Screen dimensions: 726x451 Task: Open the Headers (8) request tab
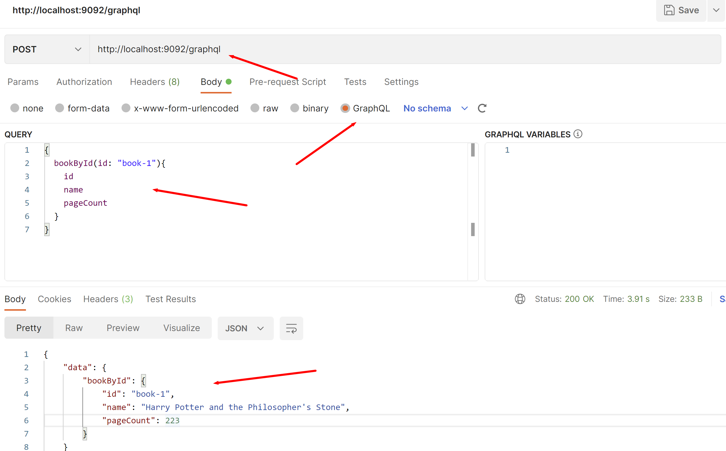(155, 82)
